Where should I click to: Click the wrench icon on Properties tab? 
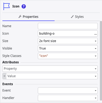tap(20, 17)
